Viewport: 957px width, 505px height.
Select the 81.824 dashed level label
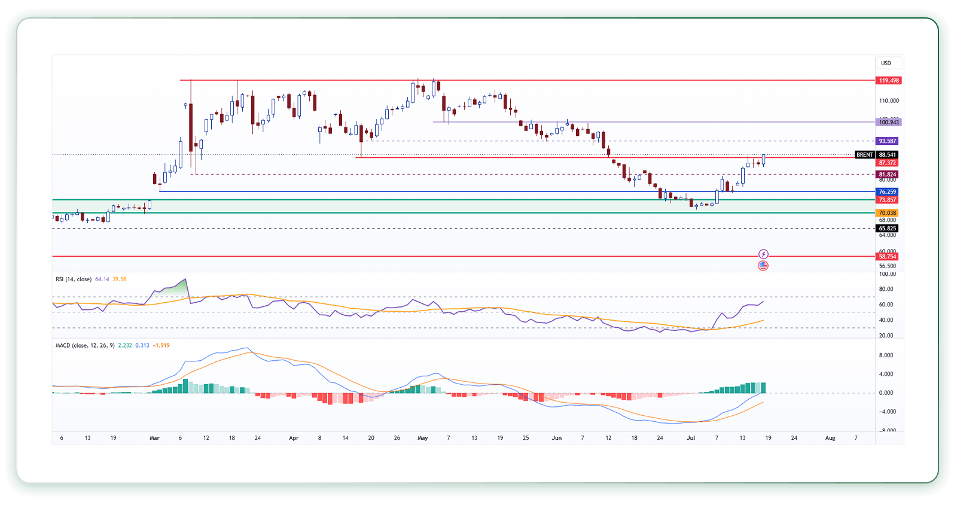click(887, 175)
